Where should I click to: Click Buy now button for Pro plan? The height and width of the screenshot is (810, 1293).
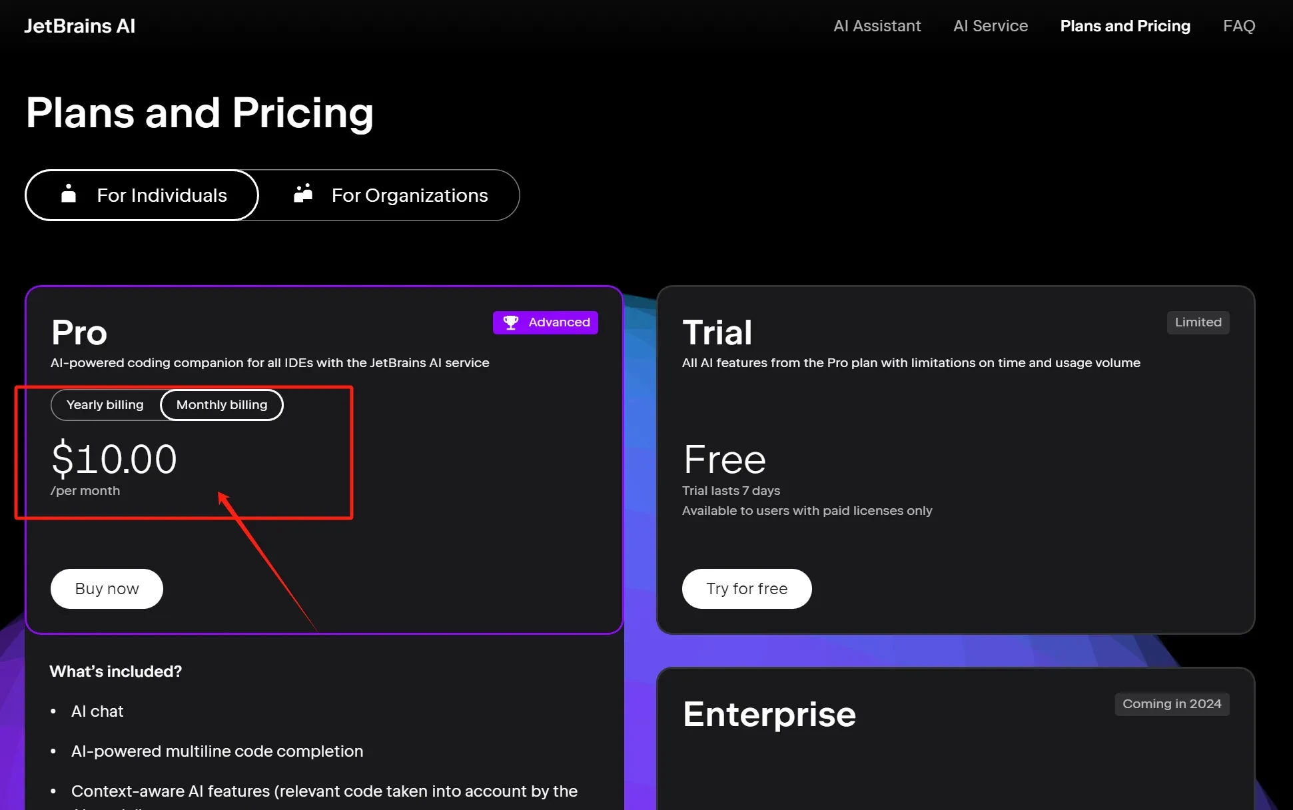point(107,588)
